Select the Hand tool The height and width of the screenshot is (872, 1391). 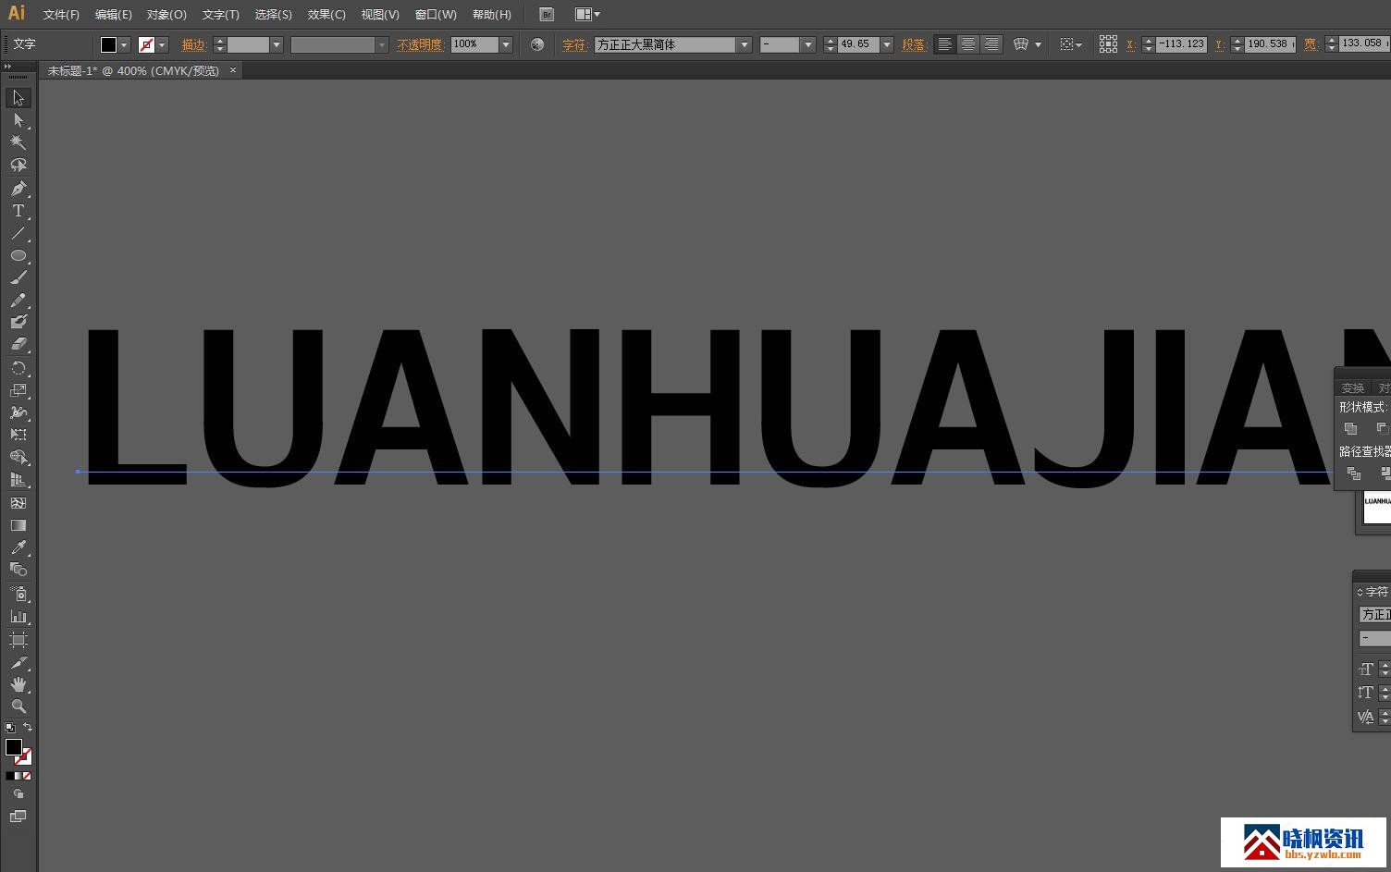(x=18, y=684)
